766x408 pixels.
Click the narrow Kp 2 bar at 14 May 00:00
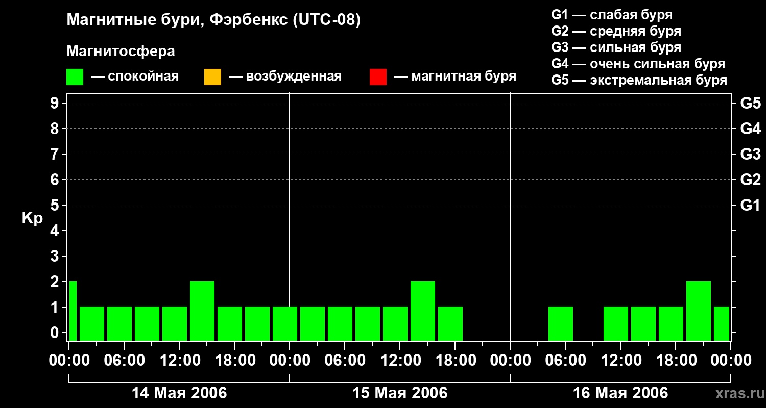[73, 311]
